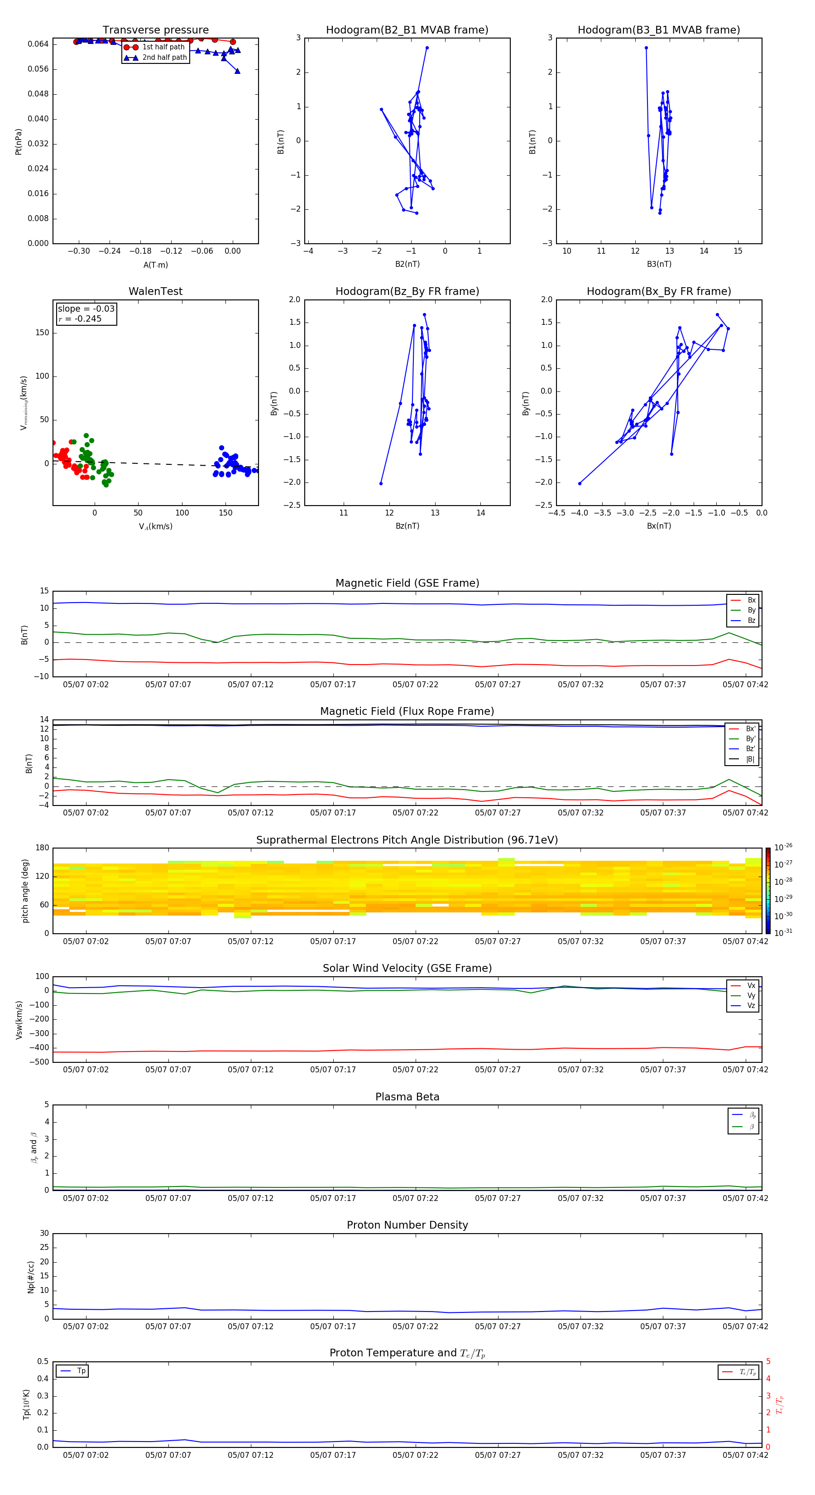Click the "05/07 07:42" tick under Plasma Beta
This screenshot has height=1495, width=815.
coord(745,1198)
